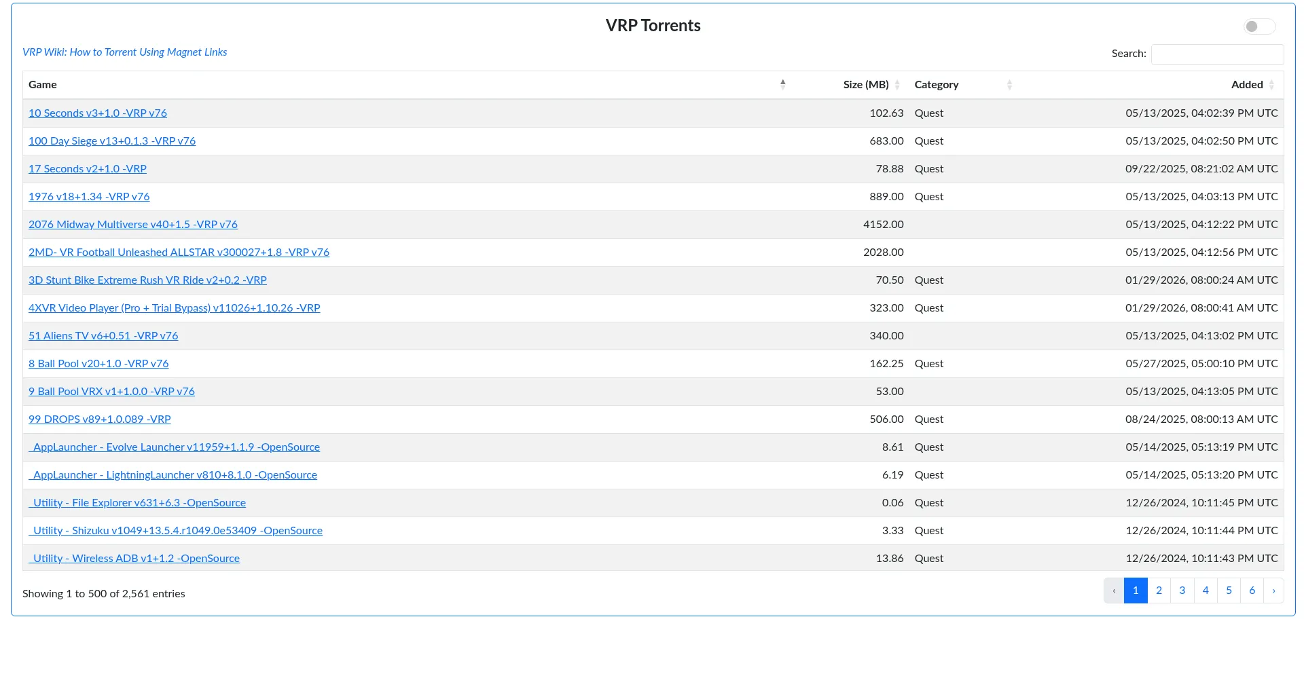This screenshot has height=674, width=1304.
Task: Go to pagination page 2
Action: click(1159, 591)
